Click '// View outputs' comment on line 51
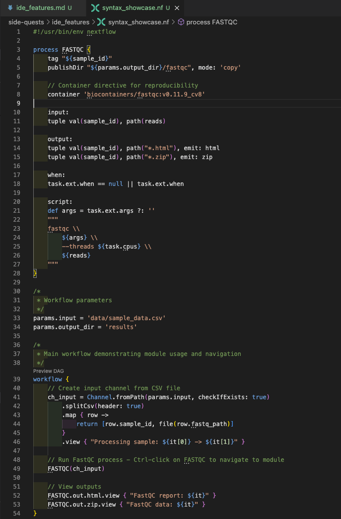 [x=74, y=487]
